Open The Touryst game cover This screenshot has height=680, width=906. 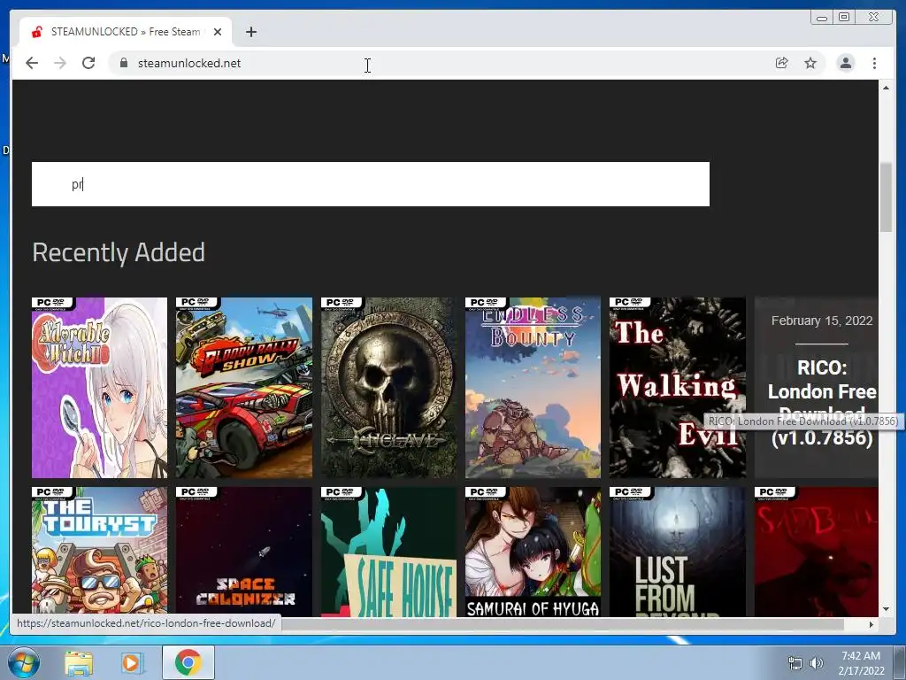click(x=99, y=551)
